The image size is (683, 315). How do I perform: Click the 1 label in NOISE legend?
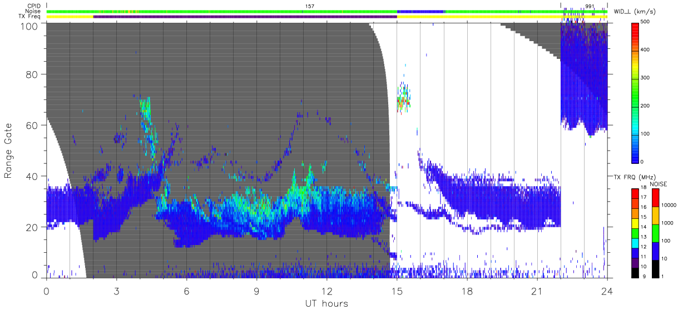point(663,276)
